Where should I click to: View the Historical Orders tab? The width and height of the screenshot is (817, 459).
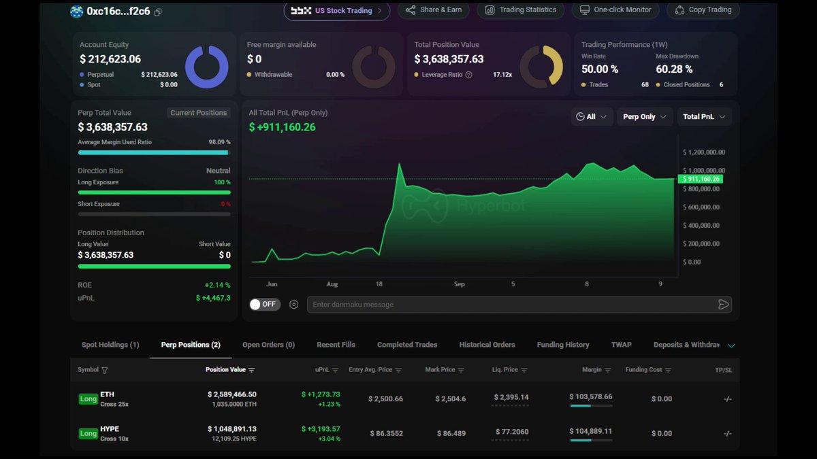tap(487, 345)
